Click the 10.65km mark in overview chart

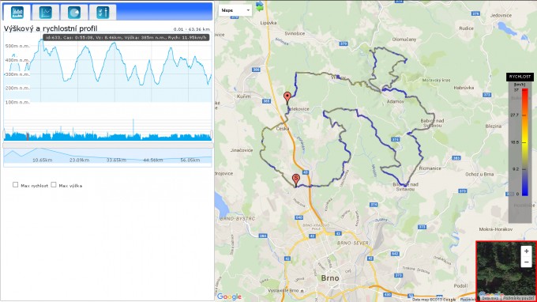click(42, 160)
